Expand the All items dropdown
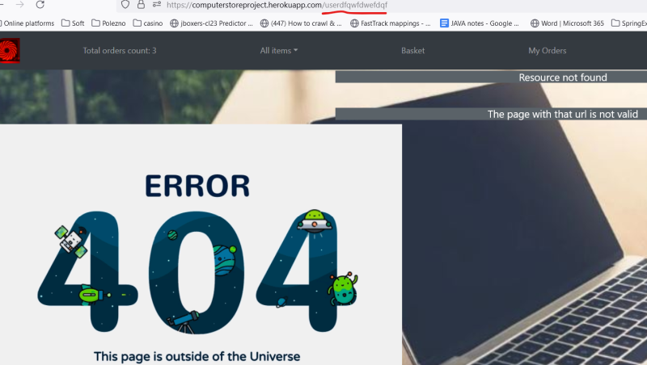Screen dimensions: 647x365 279,51
